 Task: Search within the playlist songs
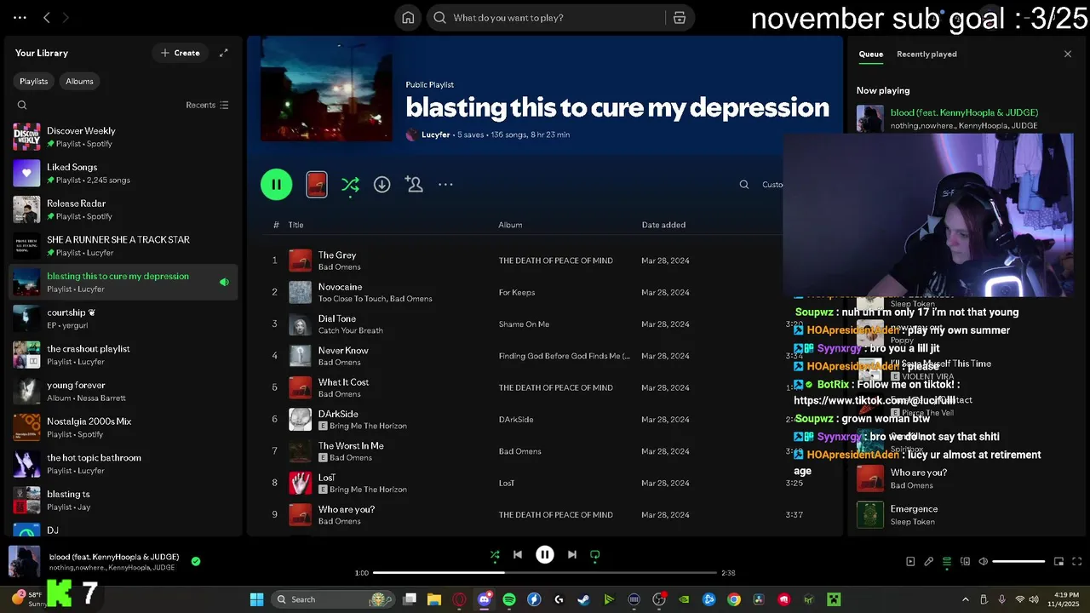pos(744,185)
